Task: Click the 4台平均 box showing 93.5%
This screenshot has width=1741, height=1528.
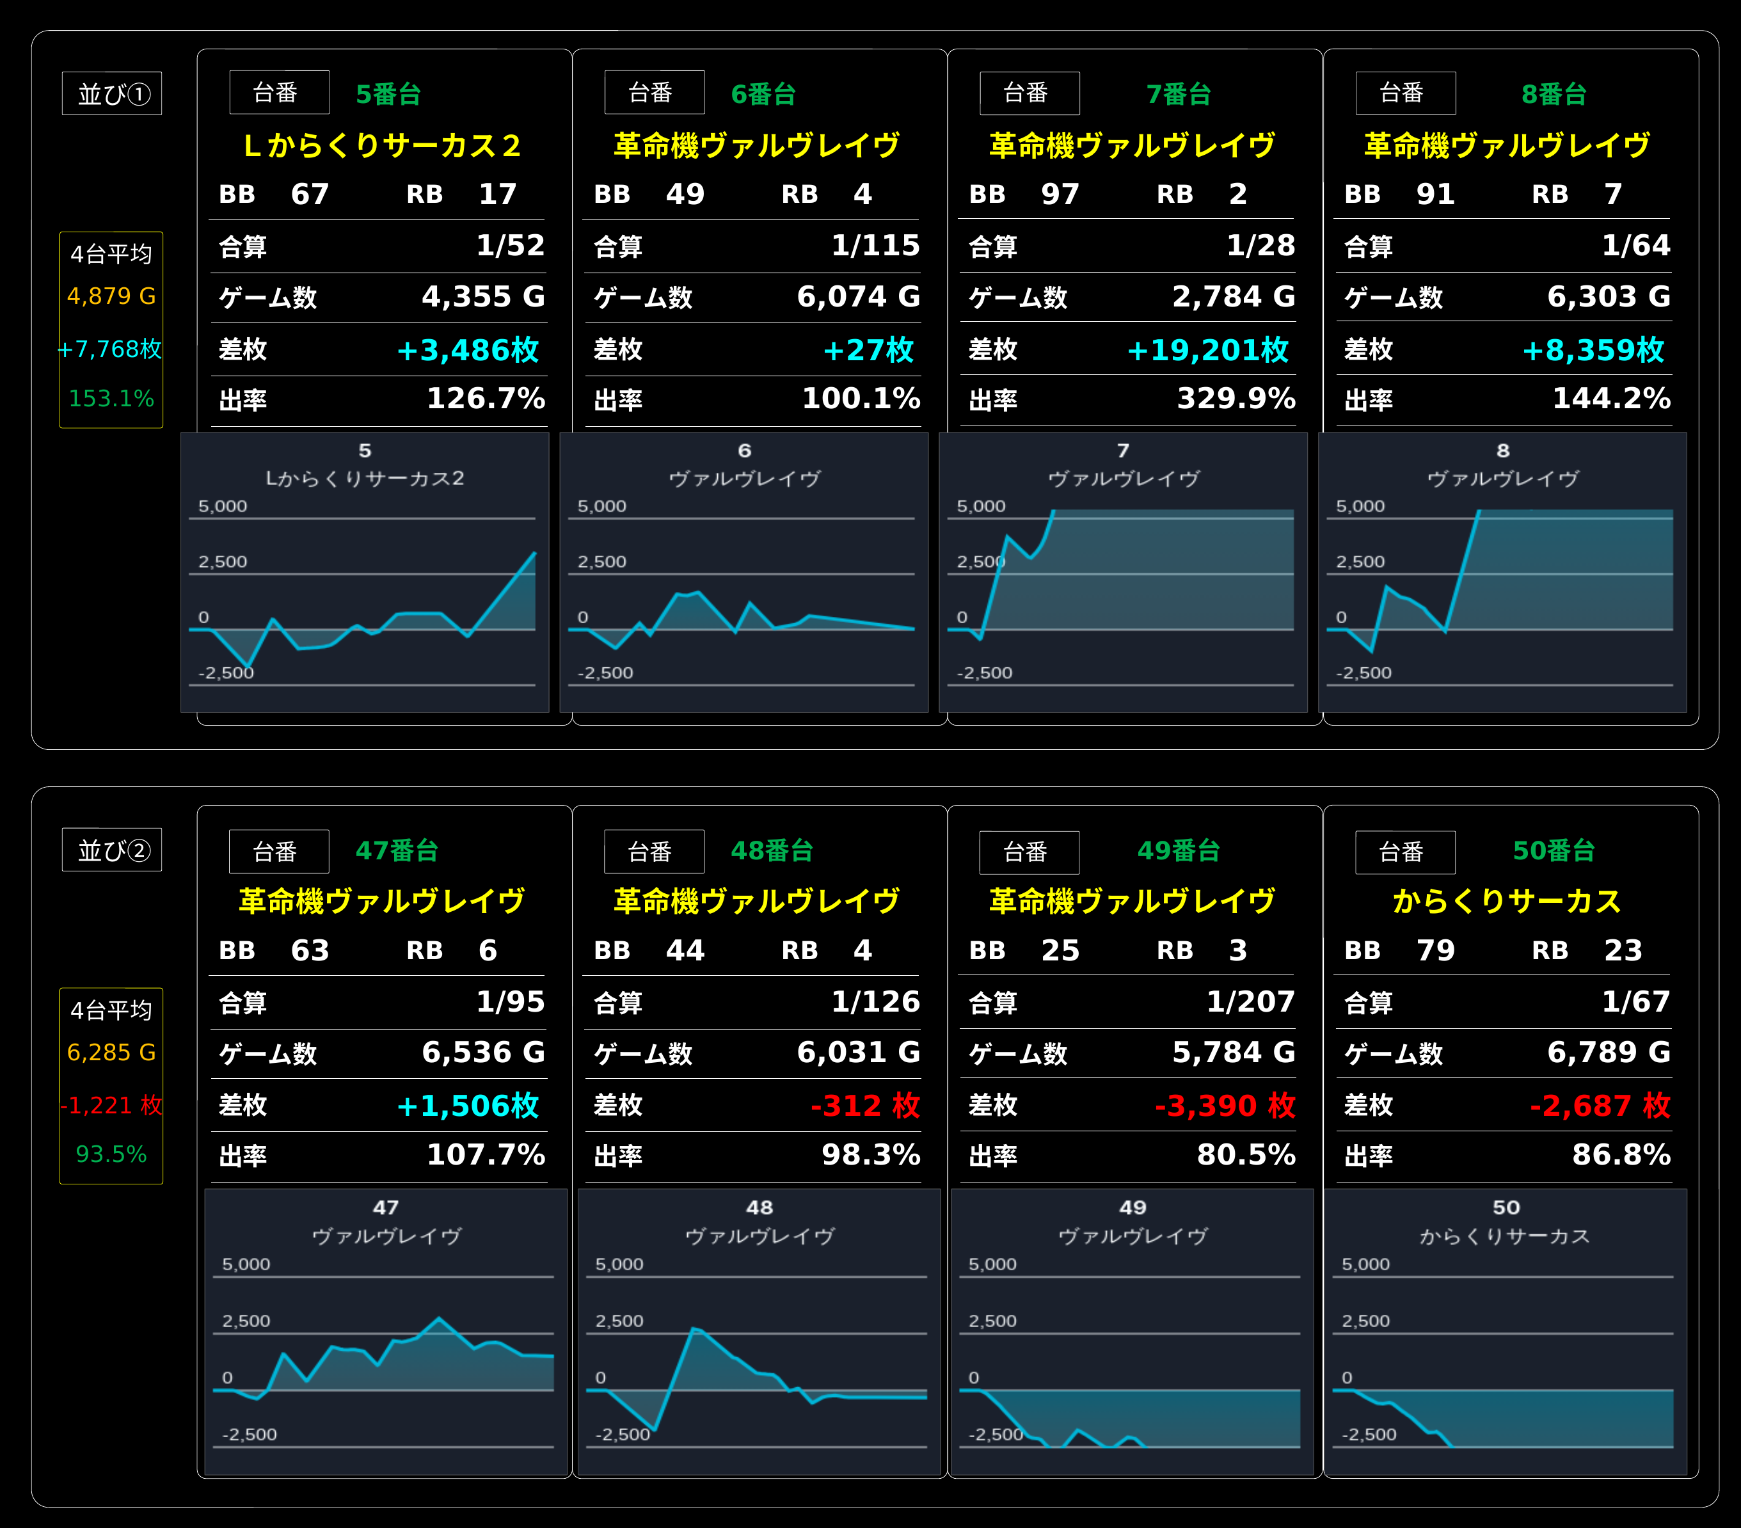Action: click(111, 1086)
